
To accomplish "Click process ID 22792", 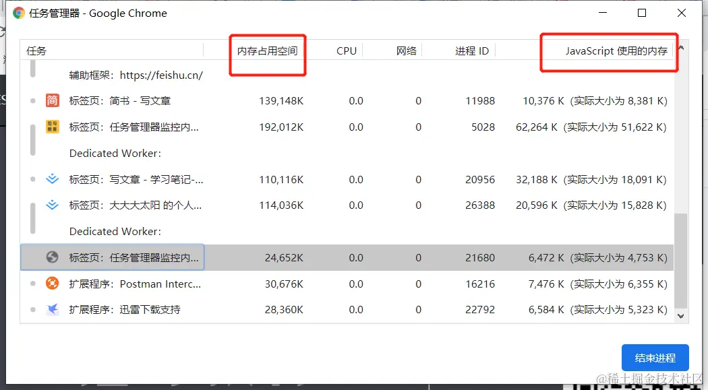I will click(480, 310).
